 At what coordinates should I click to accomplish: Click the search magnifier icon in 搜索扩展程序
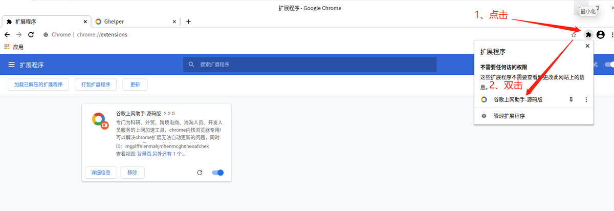tap(191, 65)
